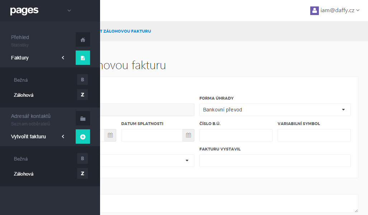The height and width of the screenshot is (215, 368).
Task: Click the Zálohovou fakturu breadcrumb link
Action: coord(127,31)
